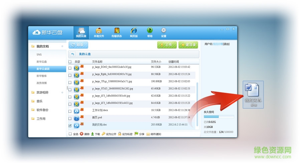Open 传输状态 transfer status tab
The width and height of the screenshot is (299, 163).
[x=117, y=33]
